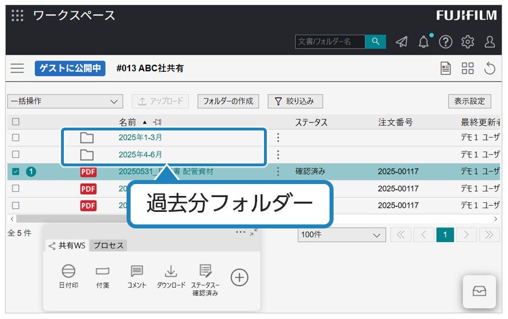Open the help question mark icon
The width and height of the screenshot is (508, 319).
[x=445, y=42]
